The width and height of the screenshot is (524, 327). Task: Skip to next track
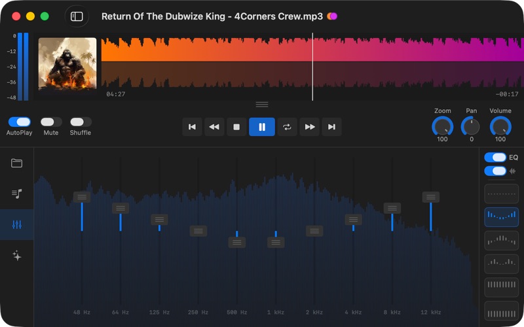coord(332,127)
